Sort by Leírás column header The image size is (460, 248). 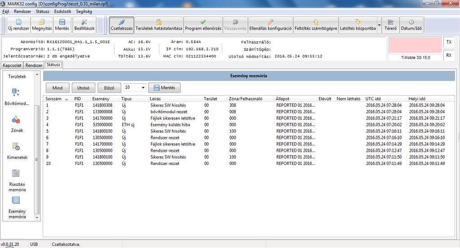click(x=174, y=99)
